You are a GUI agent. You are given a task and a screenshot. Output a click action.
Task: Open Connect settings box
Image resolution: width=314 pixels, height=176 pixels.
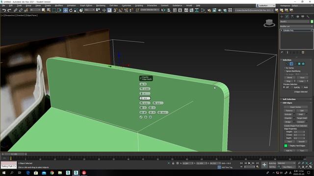coord(307,122)
